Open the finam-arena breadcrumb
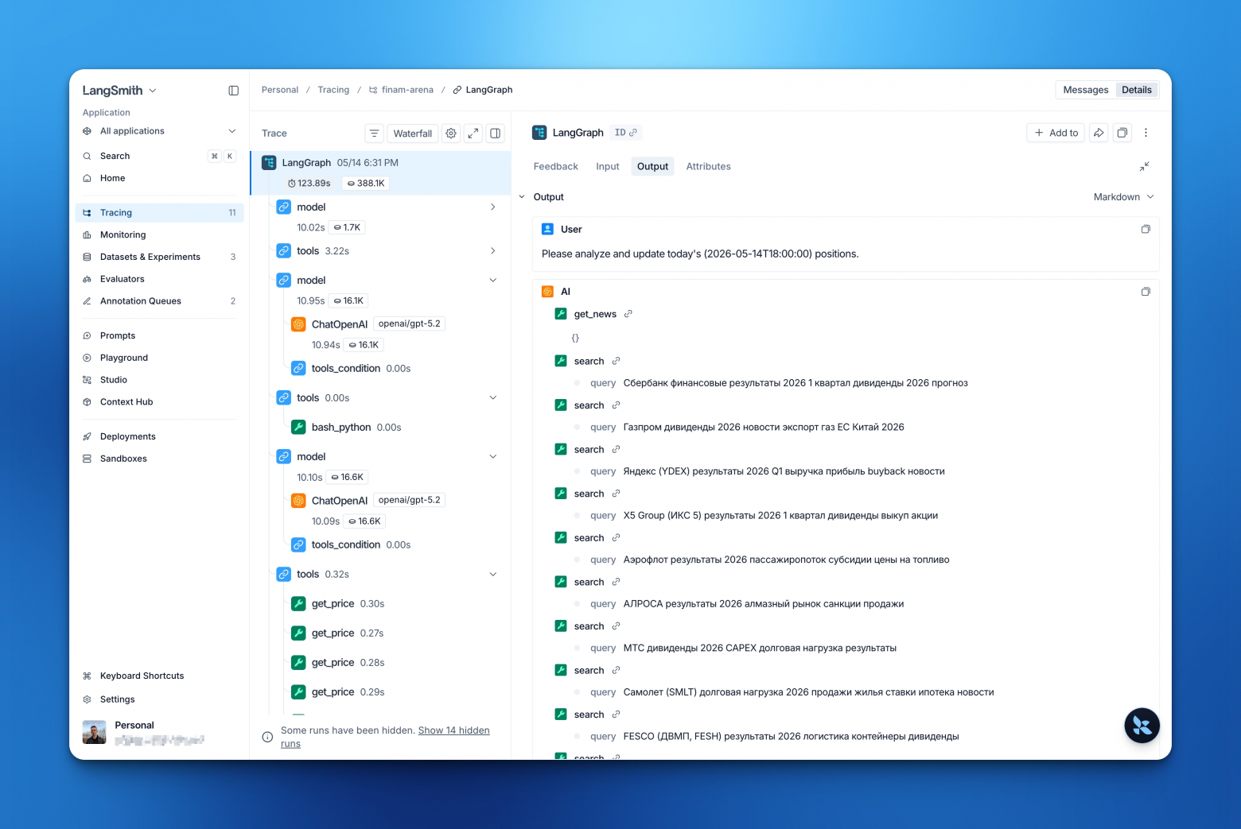Image resolution: width=1241 pixels, height=829 pixels. 401,90
